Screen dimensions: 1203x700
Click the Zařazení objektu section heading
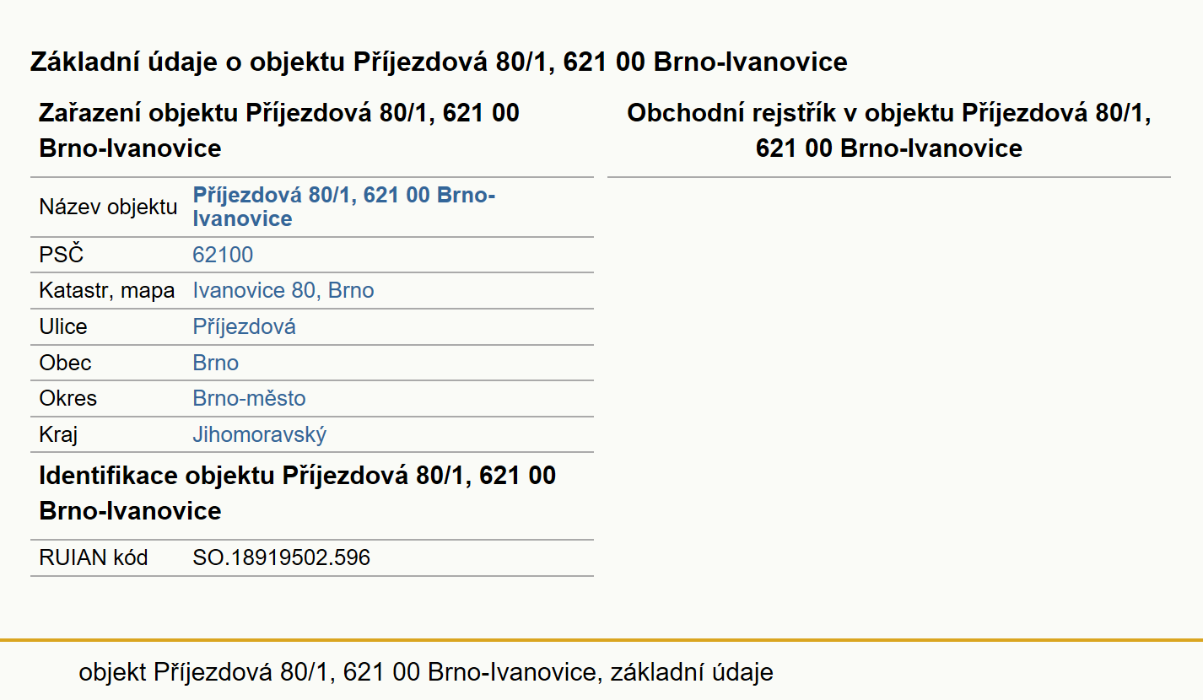[279, 131]
